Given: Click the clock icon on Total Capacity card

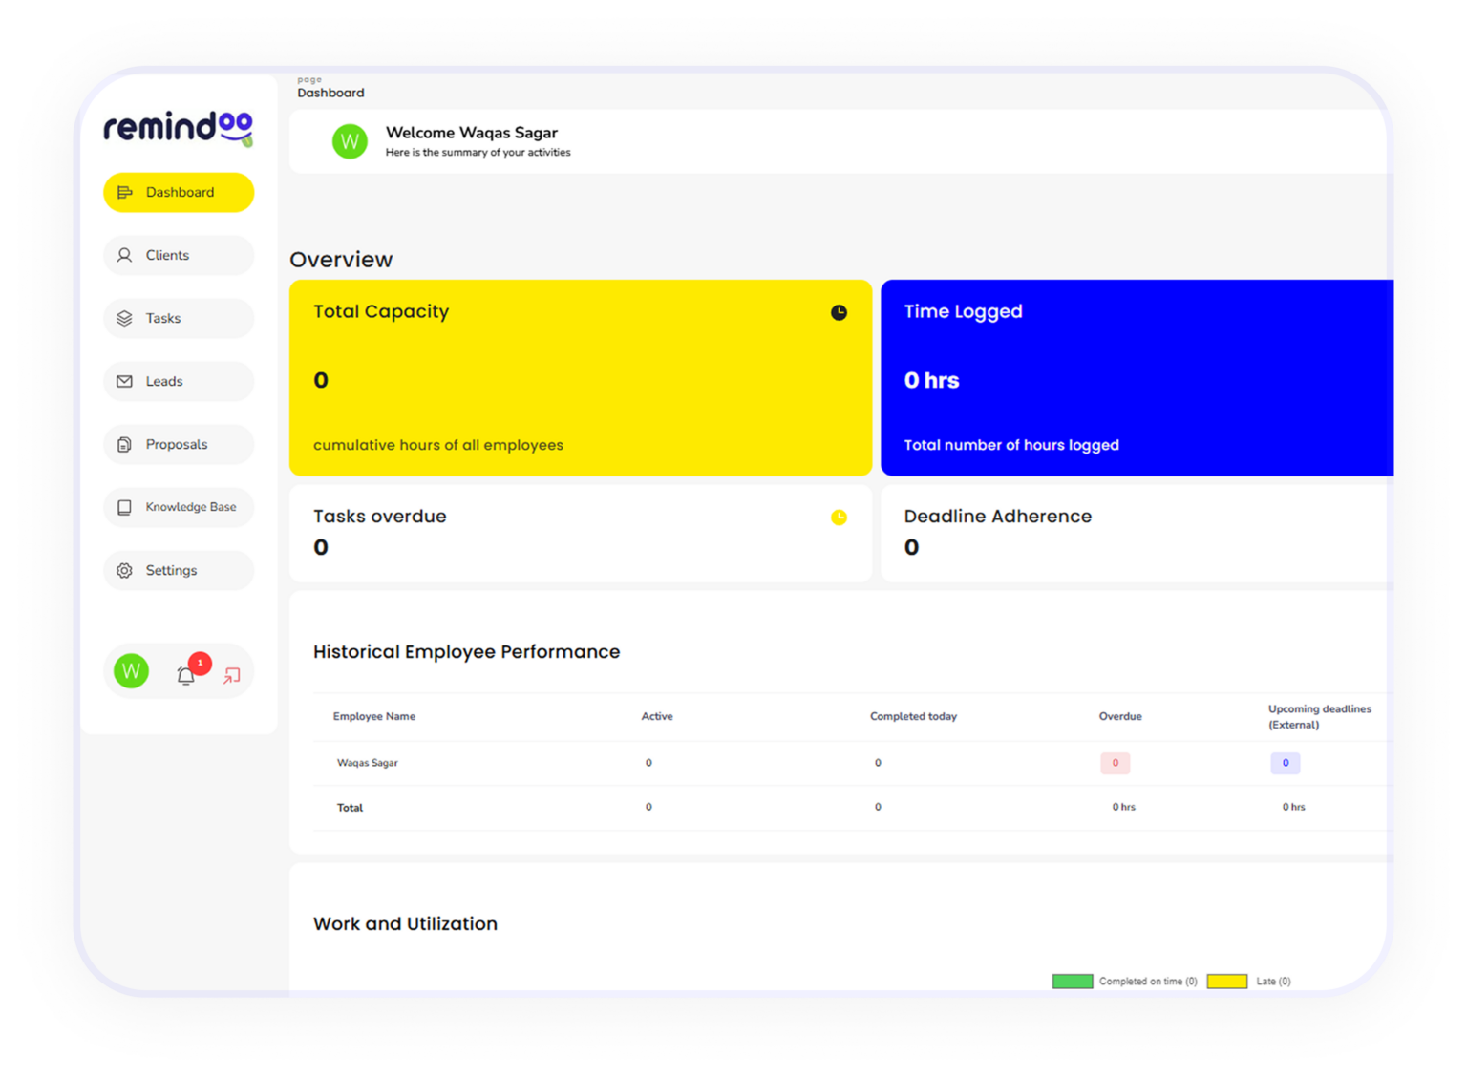Looking at the screenshot, I should pos(839,312).
